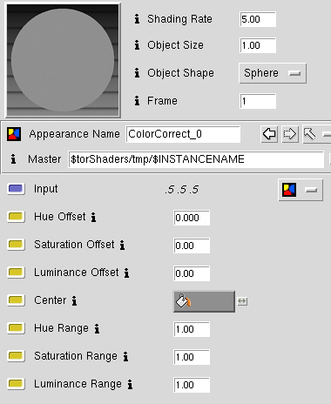
Task: Click the info icon next to Shading Rate
Action: pyautogui.click(x=137, y=19)
